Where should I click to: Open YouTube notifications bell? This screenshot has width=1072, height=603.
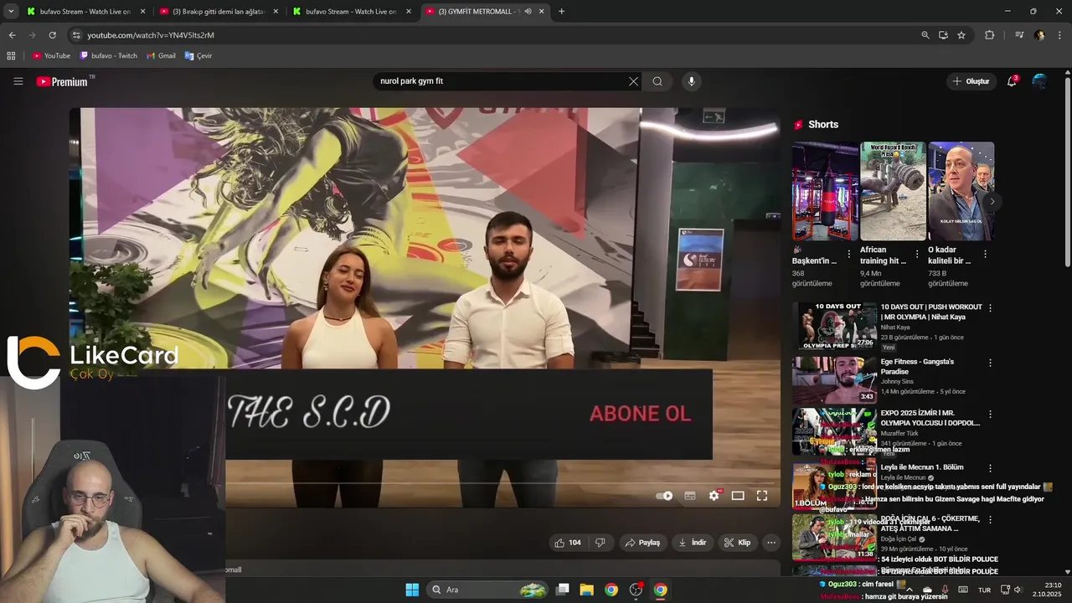point(1012,81)
